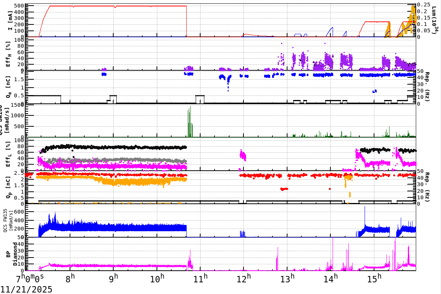Click the "Lum(10^34)" axis label
The image size is (441, 294).
[435, 21]
